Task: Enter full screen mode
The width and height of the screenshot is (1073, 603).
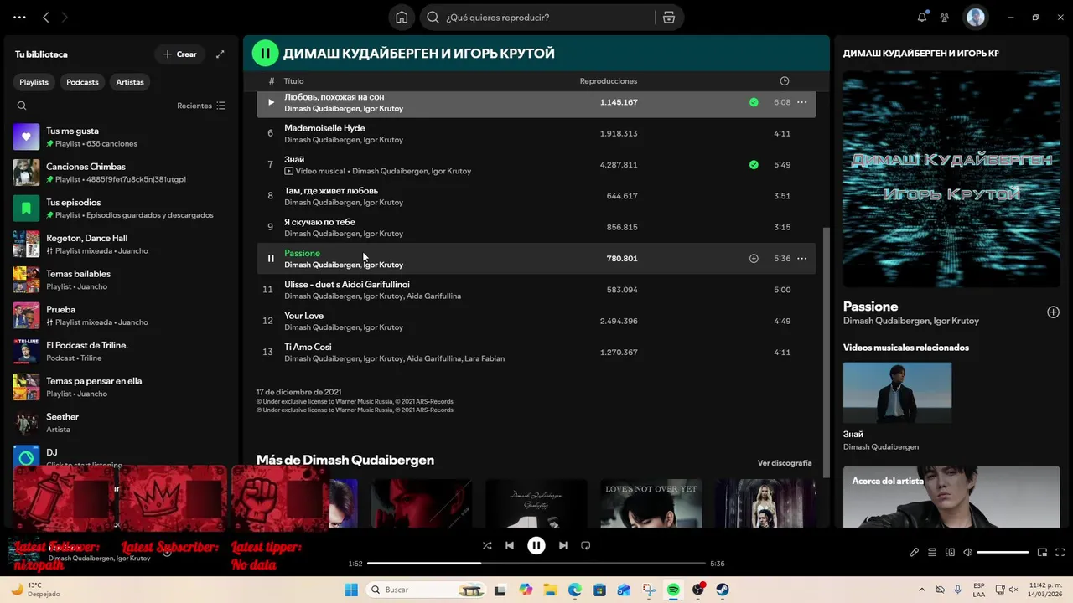Action: pos(1060,552)
